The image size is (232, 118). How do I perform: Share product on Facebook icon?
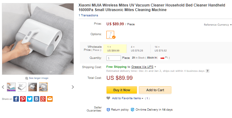click(x=16, y=99)
